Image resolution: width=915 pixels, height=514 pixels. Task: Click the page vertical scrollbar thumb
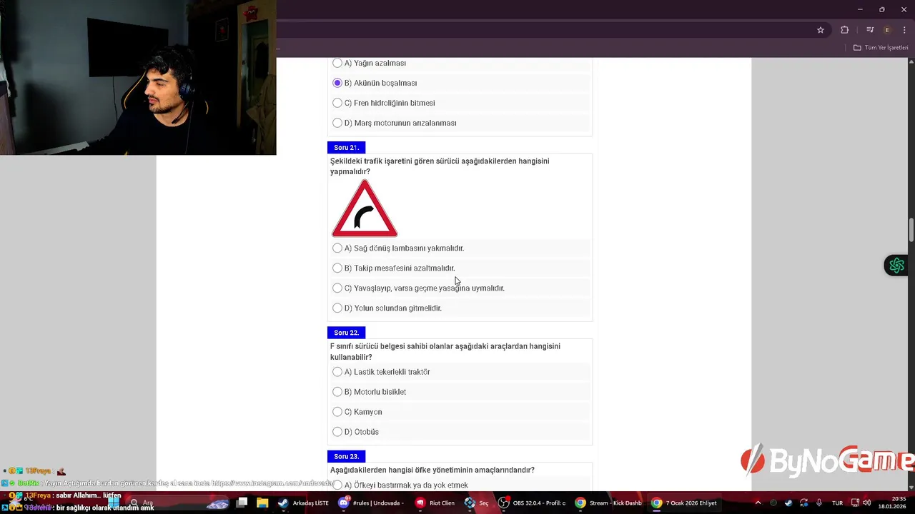[x=911, y=230]
